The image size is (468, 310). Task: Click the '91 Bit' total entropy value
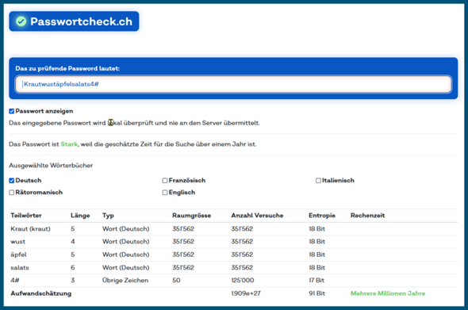[316, 293]
